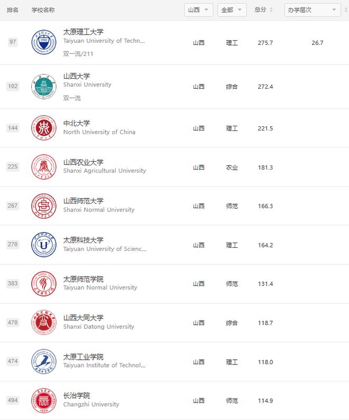
Task: Sort the table by 总分 column
Action: pyautogui.click(x=263, y=10)
